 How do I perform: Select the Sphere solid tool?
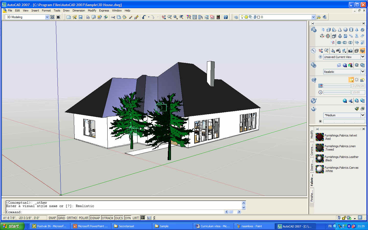tap(345, 30)
